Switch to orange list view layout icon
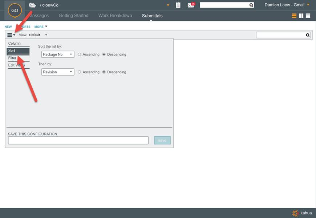The width and height of the screenshot is (316, 218). (x=294, y=16)
